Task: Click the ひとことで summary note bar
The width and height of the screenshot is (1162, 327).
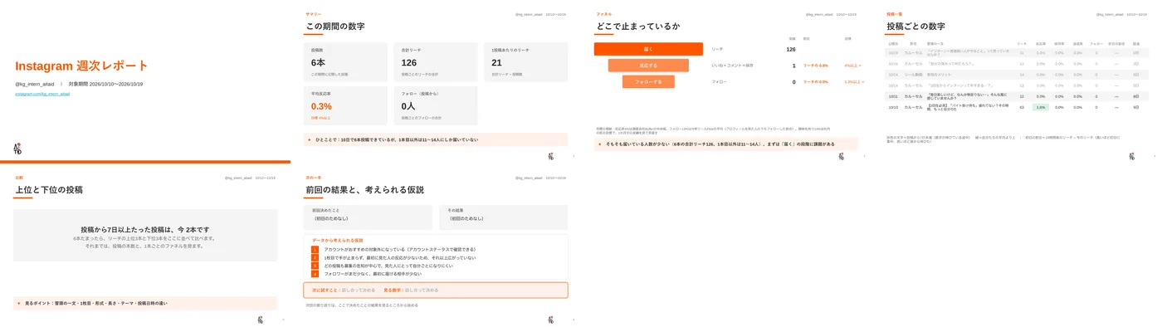Action: (436, 139)
